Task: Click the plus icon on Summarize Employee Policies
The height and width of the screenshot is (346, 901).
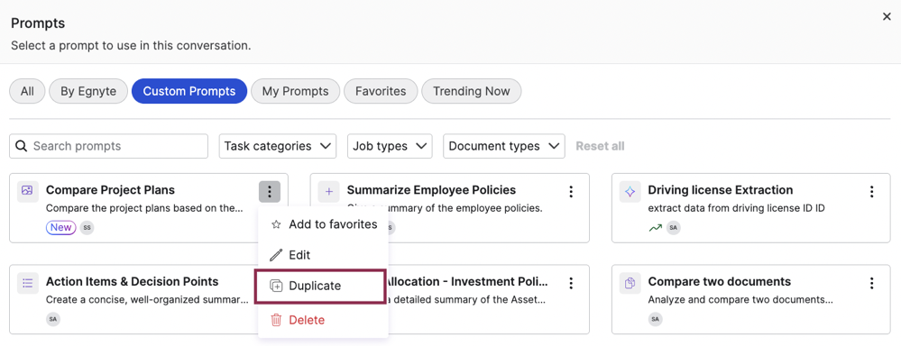Action: point(328,191)
